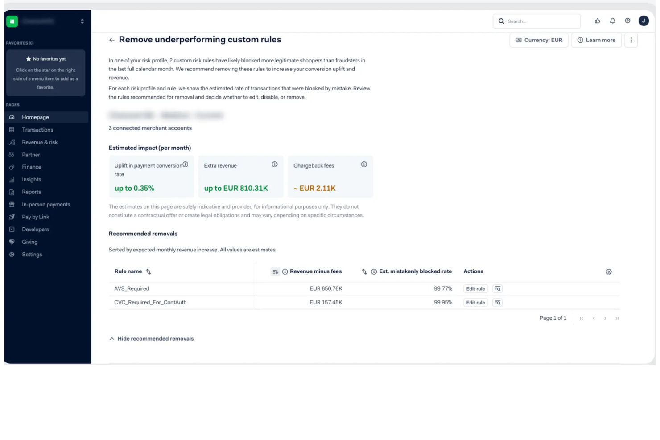
Task: Select the Pay by Link page
Action: tap(35, 217)
